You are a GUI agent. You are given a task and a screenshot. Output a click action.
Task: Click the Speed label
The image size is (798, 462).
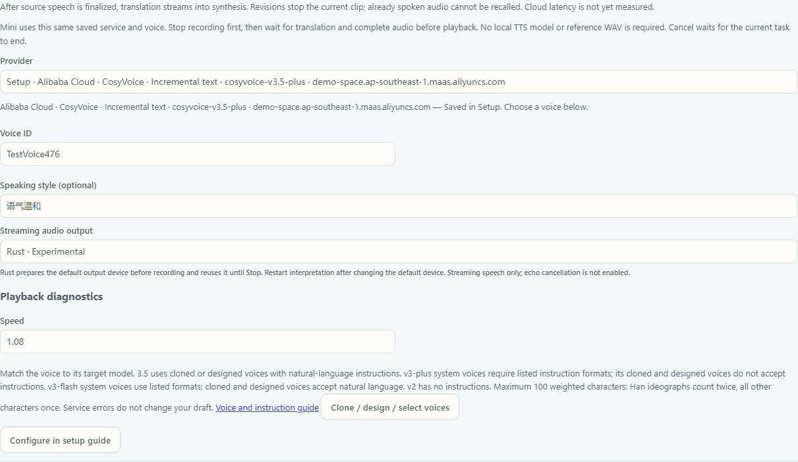pos(12,321)
